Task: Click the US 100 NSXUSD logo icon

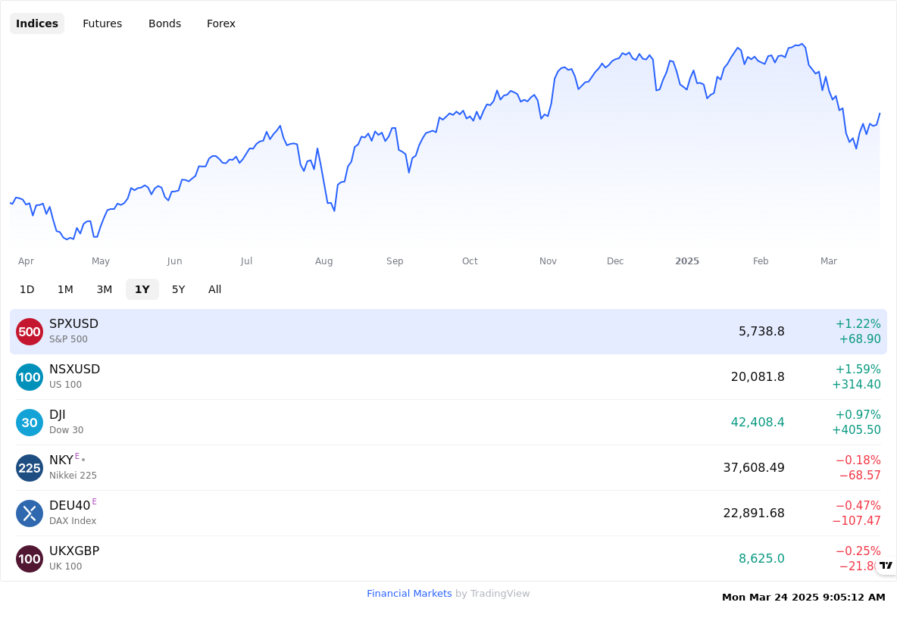Action: tap(30, 377)
